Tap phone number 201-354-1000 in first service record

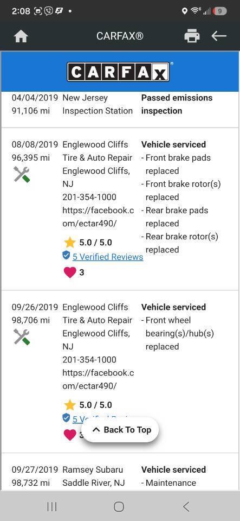[x=89, y=197]
